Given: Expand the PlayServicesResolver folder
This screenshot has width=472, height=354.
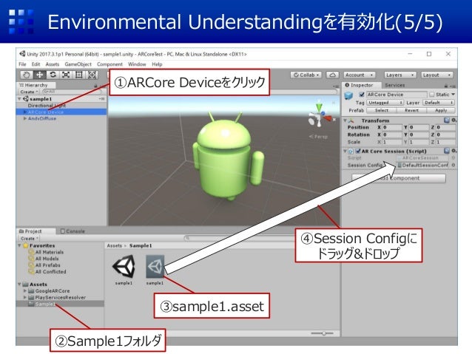Looking at the screenshot, I should point(25,297).
